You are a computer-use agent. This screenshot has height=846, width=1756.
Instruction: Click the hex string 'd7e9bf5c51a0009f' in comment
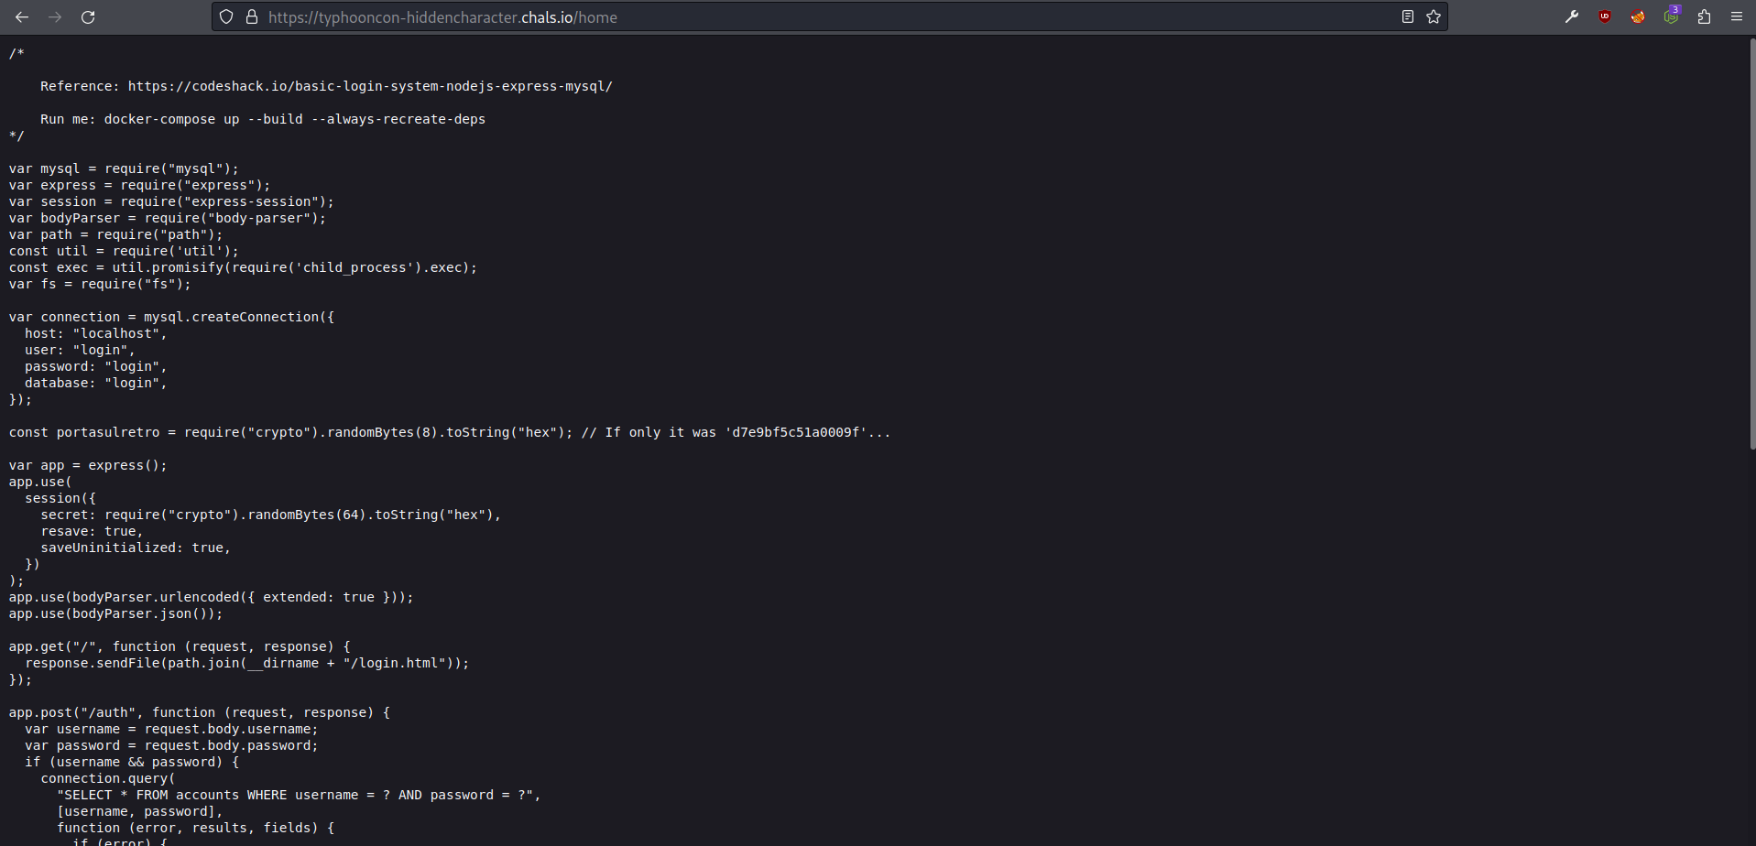click(x=796, y=432)
